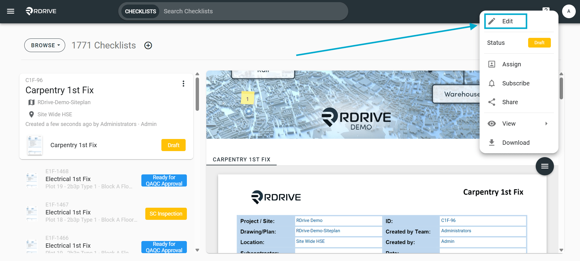This screenshot has height=261, width=580.
Task: Open Carpentry 1st Fix document thumbnail
Action: (35, 145)
